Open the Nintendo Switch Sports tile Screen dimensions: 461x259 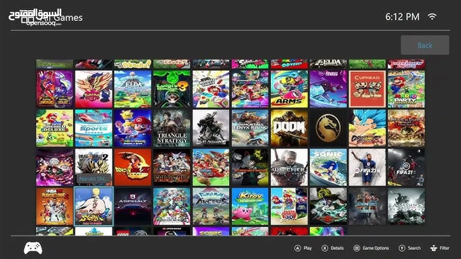[x=94, y=128]
